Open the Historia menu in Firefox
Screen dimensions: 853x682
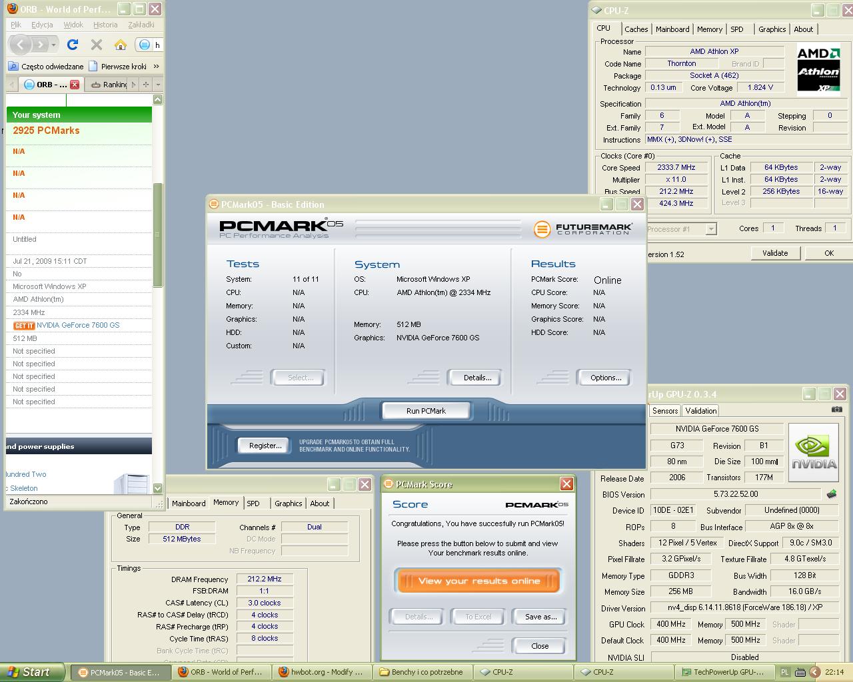pos(105,25)
